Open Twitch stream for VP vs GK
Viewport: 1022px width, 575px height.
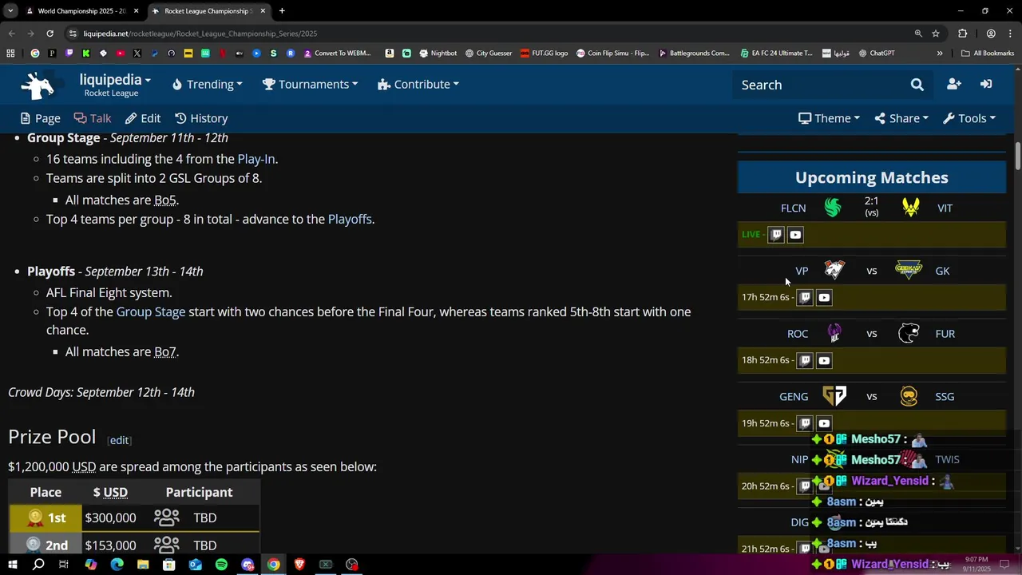click(x=805, y=297)
